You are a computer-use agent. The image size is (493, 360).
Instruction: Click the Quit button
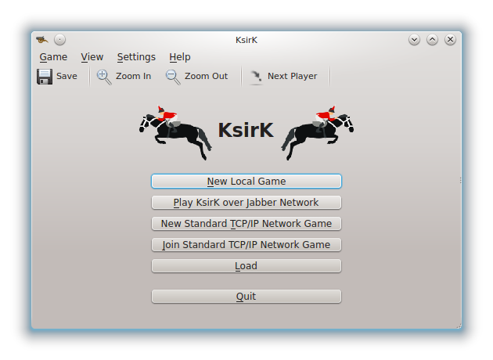coord(246,297)
